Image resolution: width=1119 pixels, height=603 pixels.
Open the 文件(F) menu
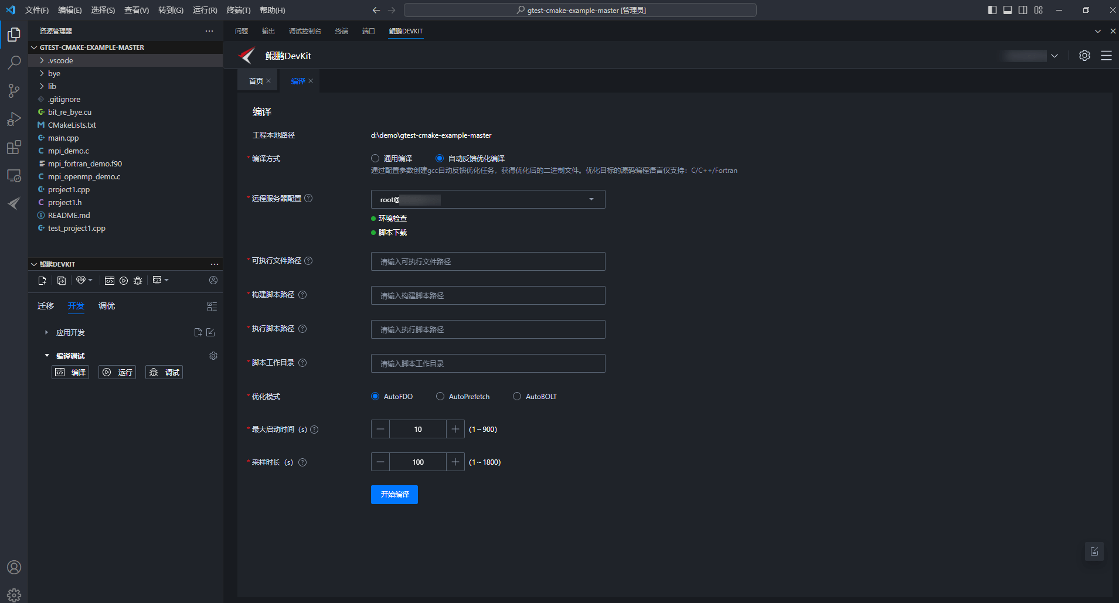pos(37,10)
